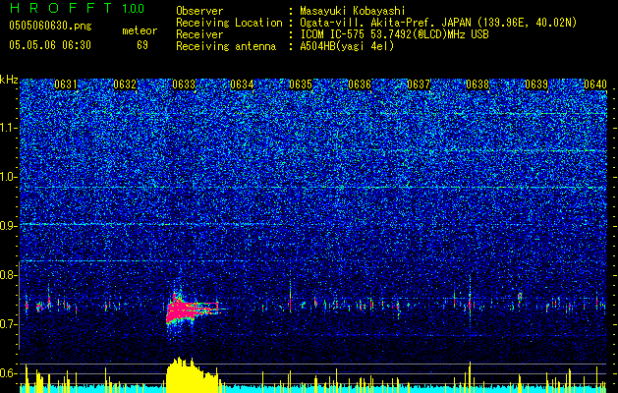
Task: Click the 0635 time marker
Action: click(301, 84)
